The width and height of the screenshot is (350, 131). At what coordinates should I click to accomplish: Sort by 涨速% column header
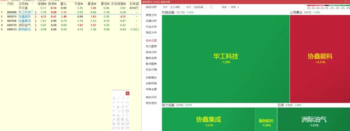(x=52, y=4)
